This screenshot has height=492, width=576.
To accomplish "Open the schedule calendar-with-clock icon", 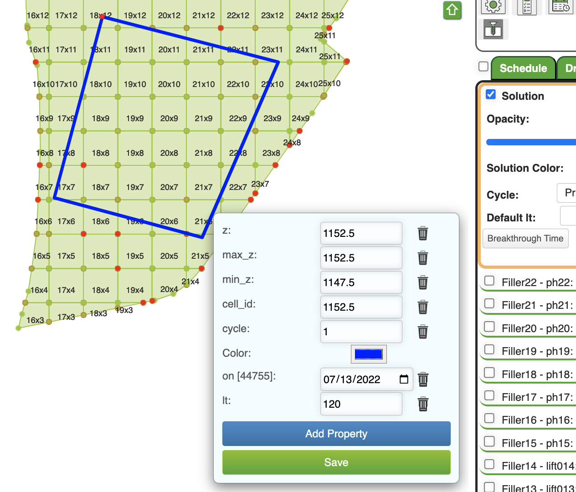I will tap(560, 6).
